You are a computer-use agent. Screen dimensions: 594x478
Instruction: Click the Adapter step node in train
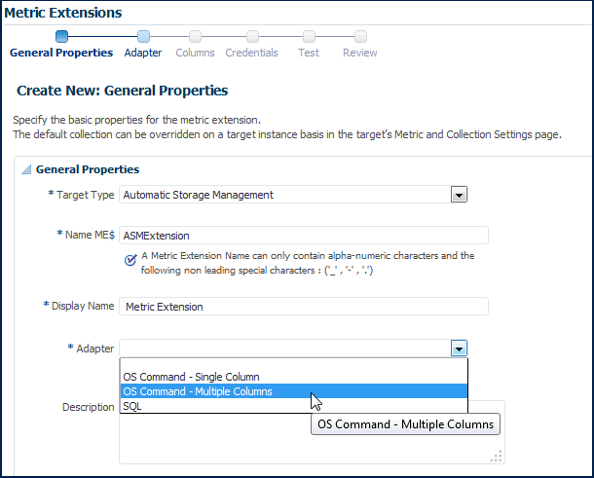[143, 37]
